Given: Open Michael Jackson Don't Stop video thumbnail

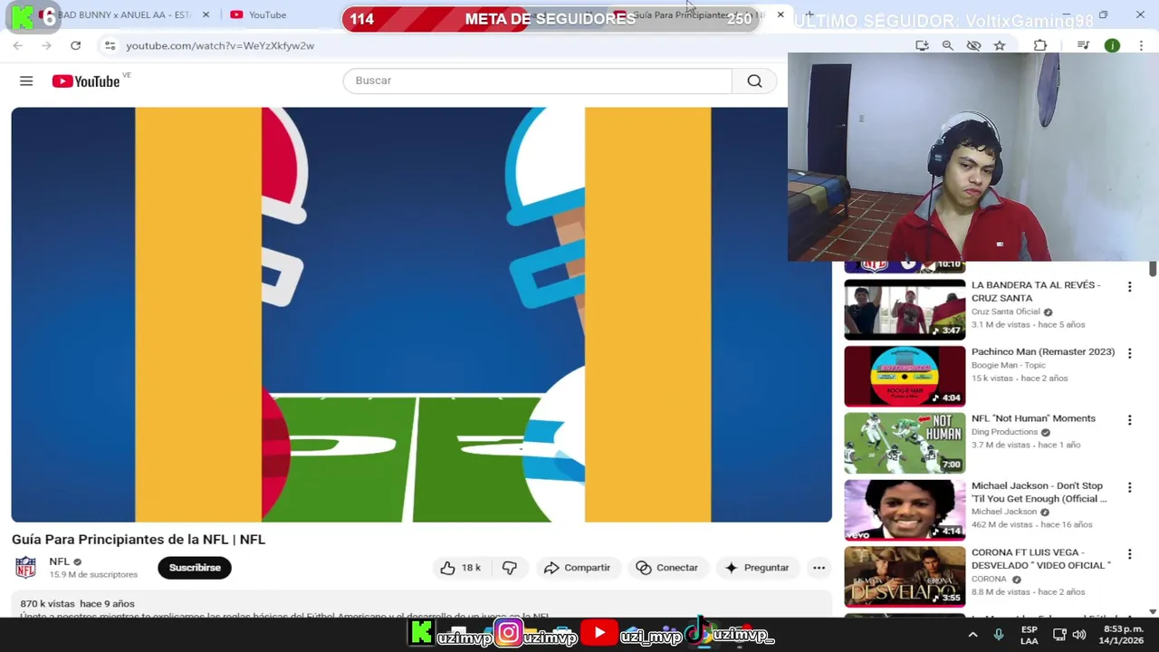Looking at the screenshot, I should [x=905, y=511].
